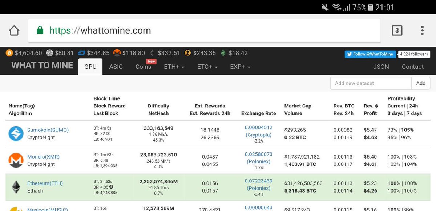Tap the muted sound icon in status bar

(326, 7)
